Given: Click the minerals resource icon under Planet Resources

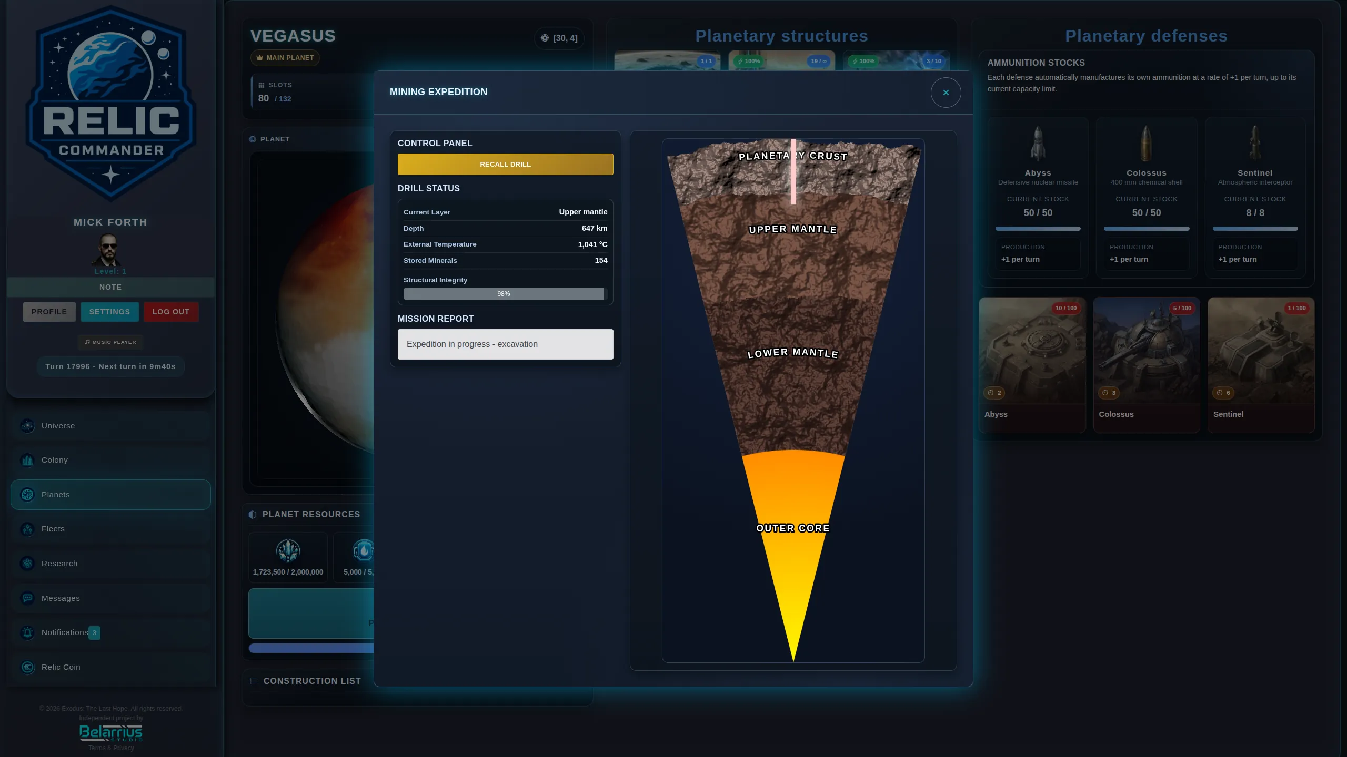Looking at the screenshot, I should (x=288, y=552).
